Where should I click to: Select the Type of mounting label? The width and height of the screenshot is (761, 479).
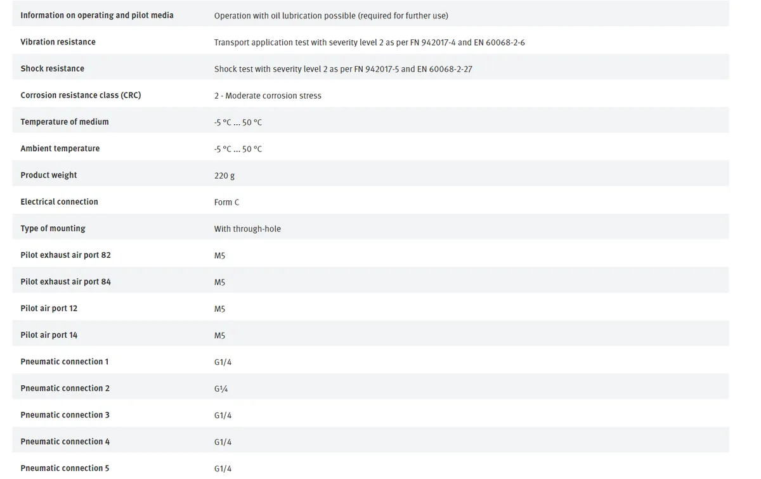point(53,228)
